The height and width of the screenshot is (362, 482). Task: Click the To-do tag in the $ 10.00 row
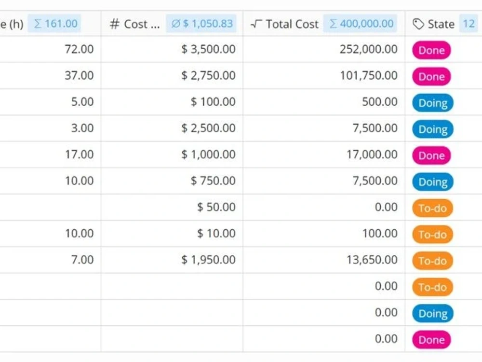pos(432,234)
